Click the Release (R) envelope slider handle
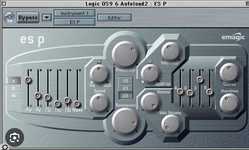Image resolution: width=249 pixels, height=150 pixels. 210,92
